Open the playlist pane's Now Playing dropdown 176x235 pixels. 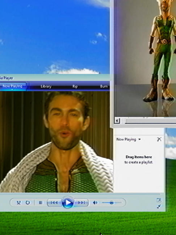pyautogui.click(x=129, y=139)
